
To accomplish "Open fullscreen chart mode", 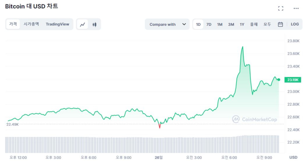I will (x=281, y=8).
